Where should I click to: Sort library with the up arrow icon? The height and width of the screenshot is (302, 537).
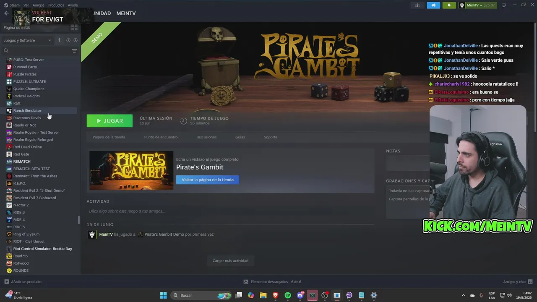(59, 40)
